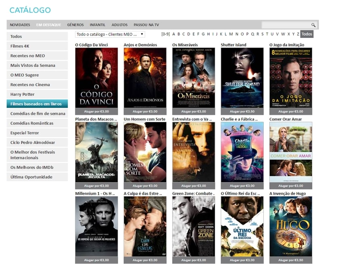Open A Culpa é das Estrelas poster
The width and height of the screenshot is (363, 264).
tap(145, 226)
